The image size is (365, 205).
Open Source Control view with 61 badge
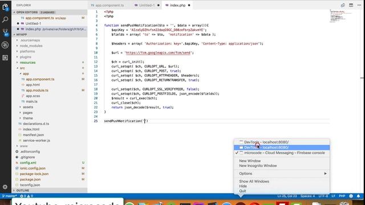(x=5, y=32)
